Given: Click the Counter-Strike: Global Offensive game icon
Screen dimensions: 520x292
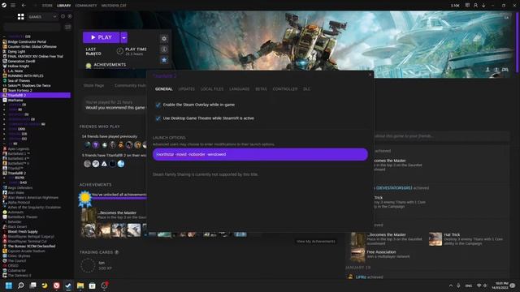Looking at the screenshot, I should pyautogui.click(x=5, y=47).
